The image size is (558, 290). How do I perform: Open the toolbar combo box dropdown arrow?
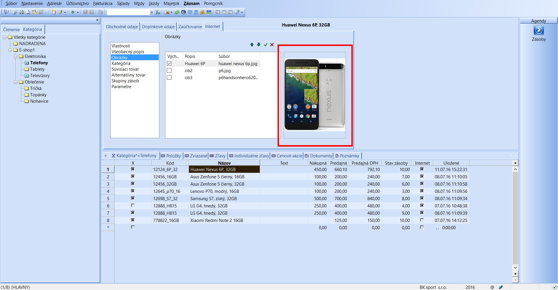pos(152,12)
